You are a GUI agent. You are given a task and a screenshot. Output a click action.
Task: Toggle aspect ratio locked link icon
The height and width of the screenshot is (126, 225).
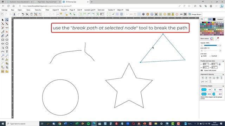click(x=201, y=70)
